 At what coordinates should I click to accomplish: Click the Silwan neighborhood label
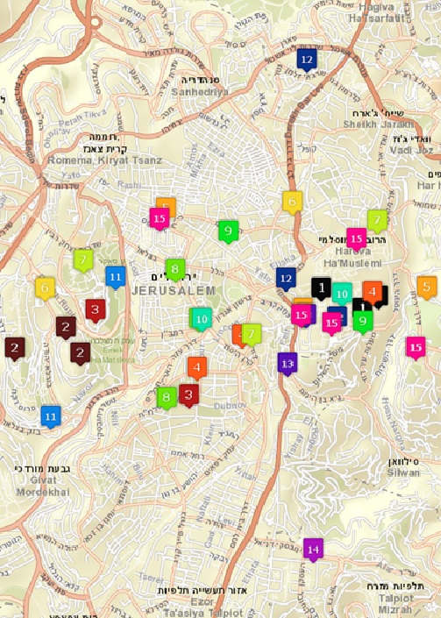coord(403,472)
